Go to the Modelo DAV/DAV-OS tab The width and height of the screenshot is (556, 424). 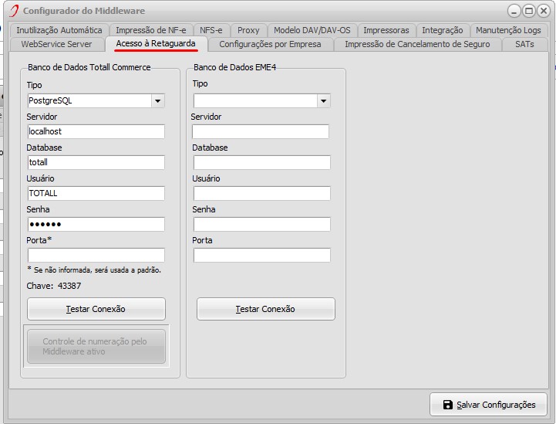312,30
